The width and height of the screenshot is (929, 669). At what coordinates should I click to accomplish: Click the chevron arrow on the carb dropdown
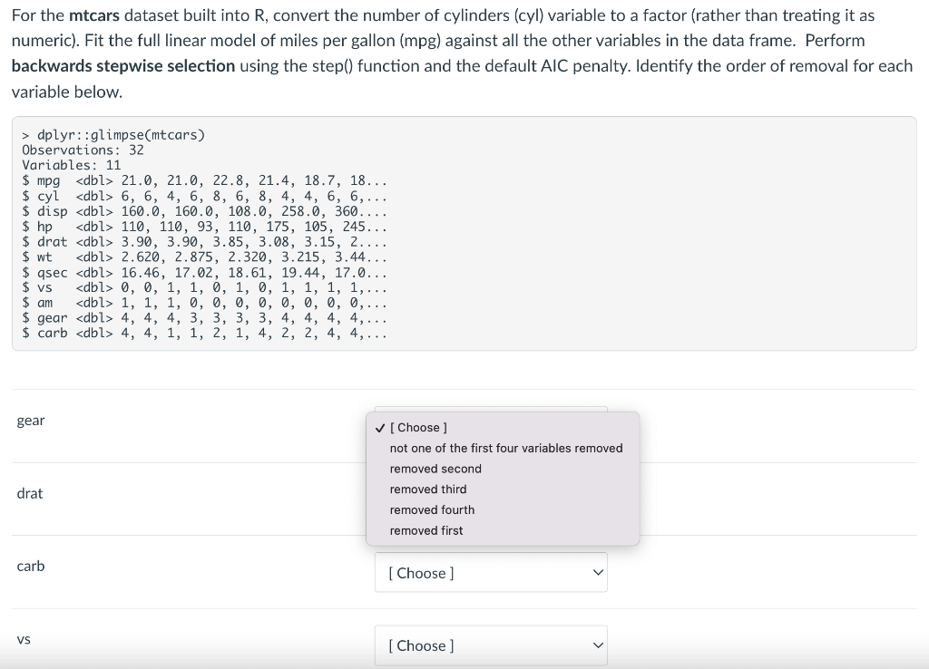click(598, 573)
